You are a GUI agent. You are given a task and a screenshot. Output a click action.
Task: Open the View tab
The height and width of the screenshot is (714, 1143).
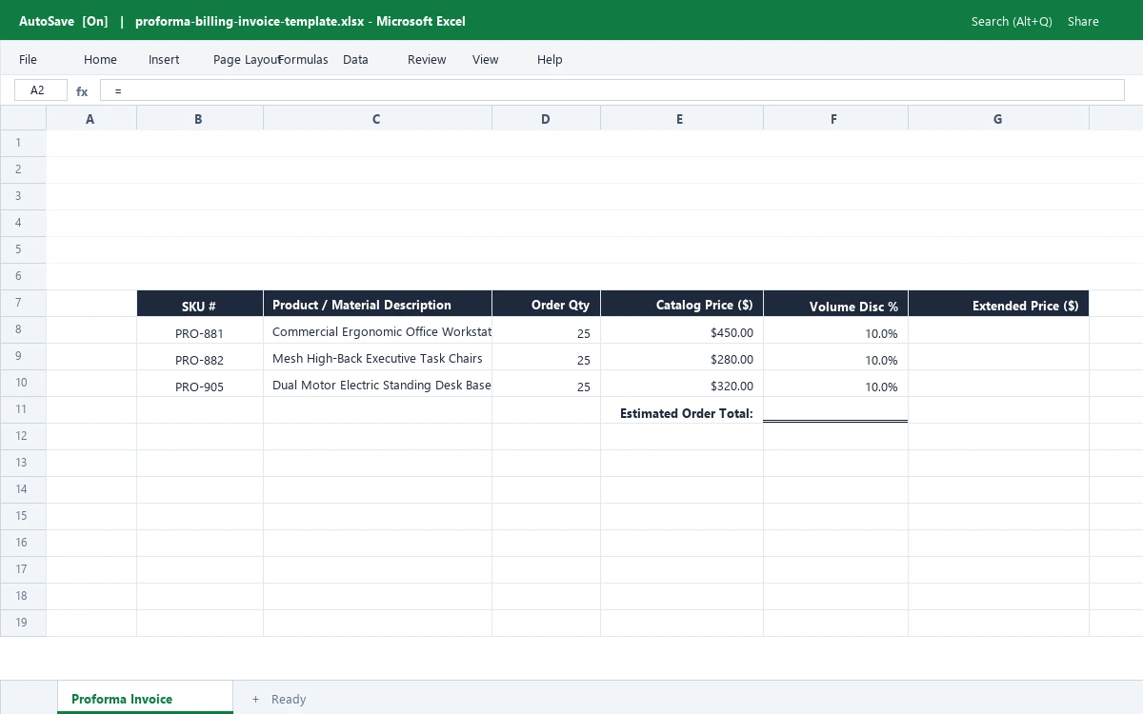pyautogui.click(x=485, y=59)
